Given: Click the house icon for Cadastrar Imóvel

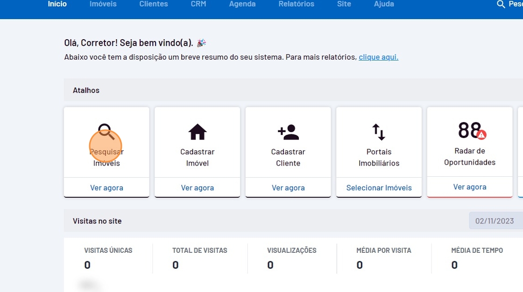Looking at the screenshot, I should [197, 132].
